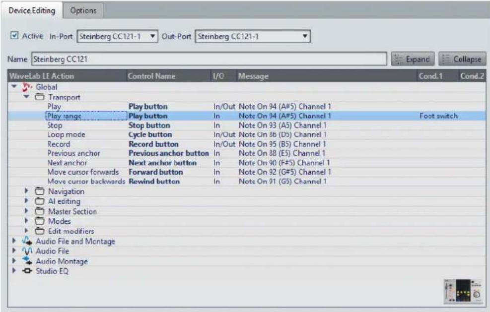
Task: Click the Stop button control name
Action: pos(149,125)
